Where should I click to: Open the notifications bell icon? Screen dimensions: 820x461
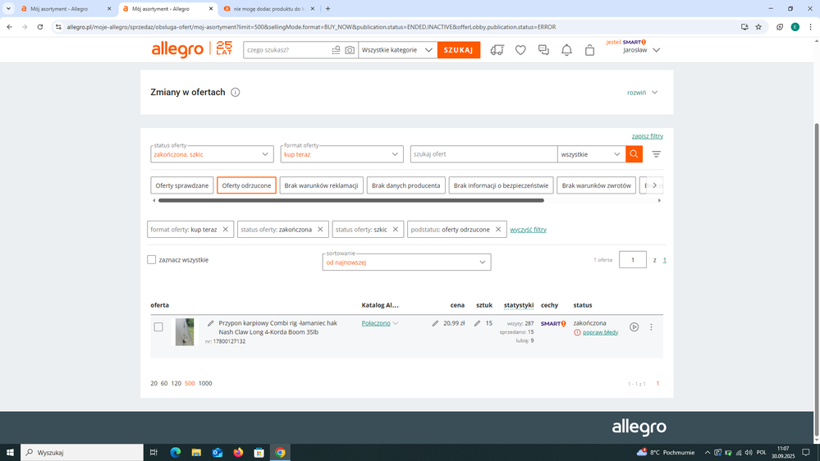(566, 50)
